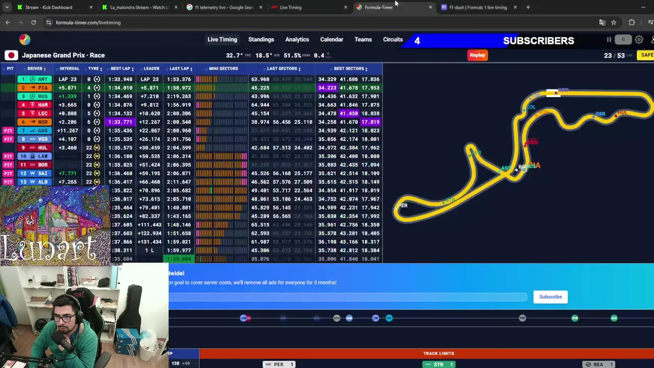Select the LEC driver row badge
654x368 pixels.
(34, 113)
